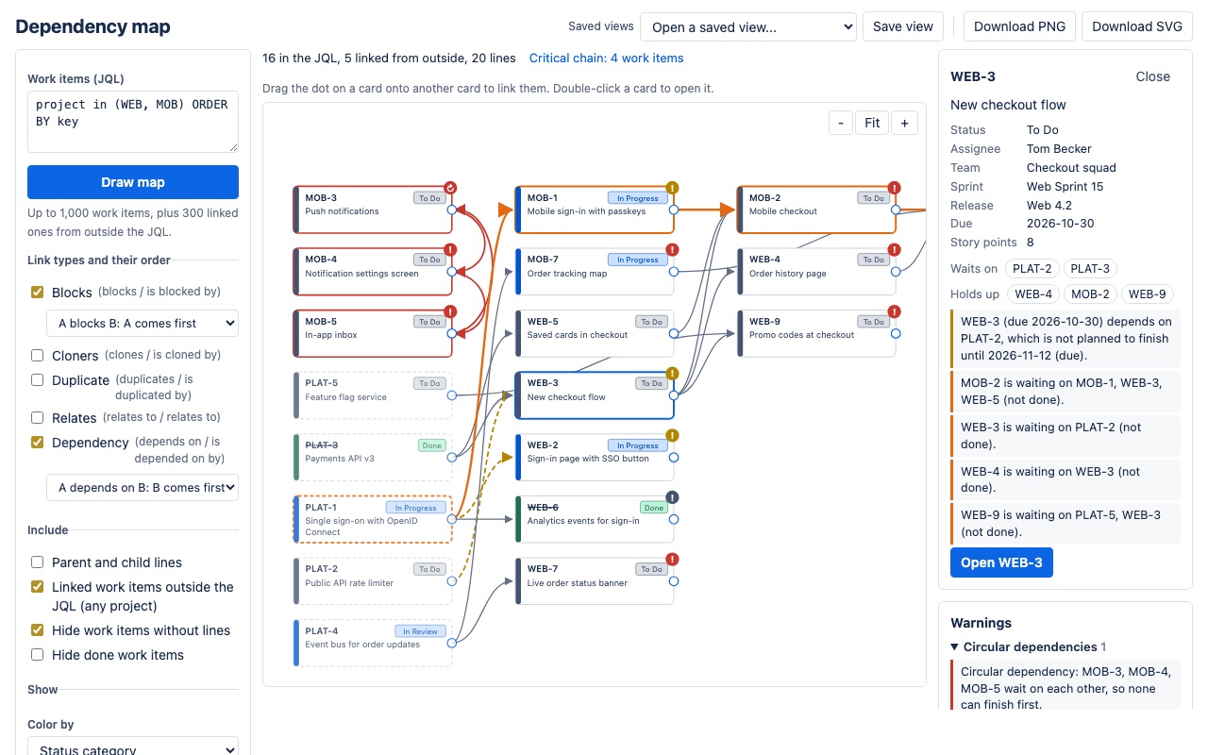The height and width of the screenshot is (755, 1208).
Task: Save the current view
Action: [x=903, y=26]
